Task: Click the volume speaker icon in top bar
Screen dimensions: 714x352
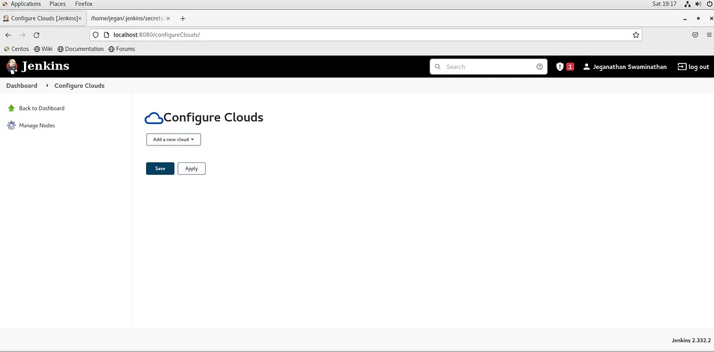Action: click(698, 4)
